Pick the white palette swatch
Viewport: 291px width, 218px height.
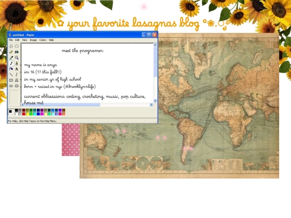click(16, 114)
